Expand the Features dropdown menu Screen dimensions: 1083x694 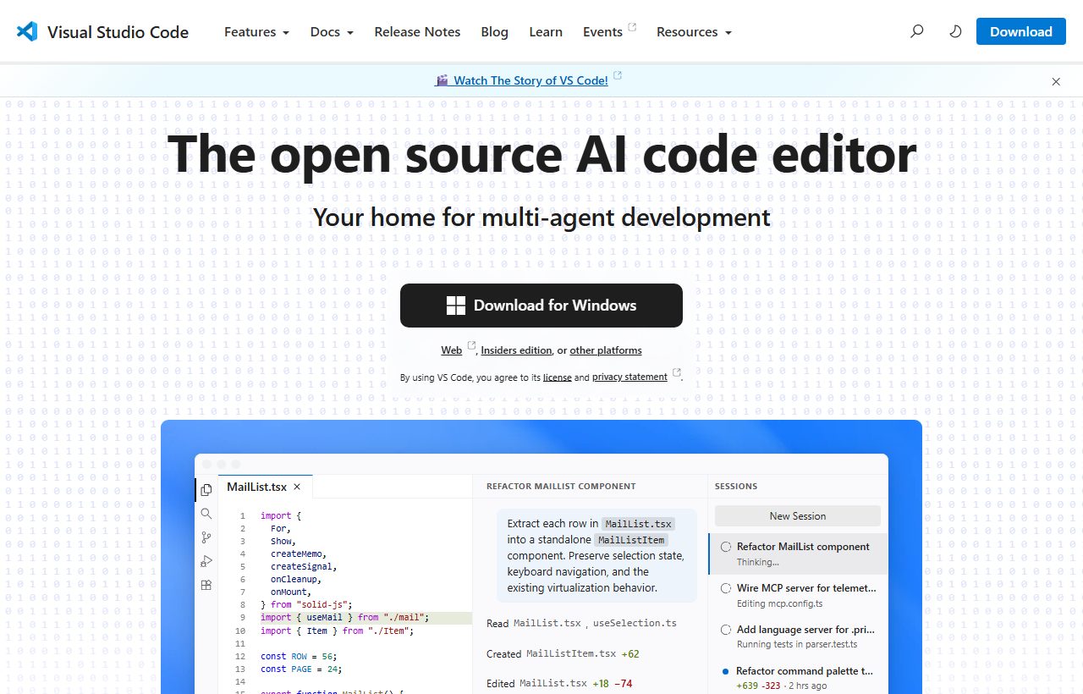tap(256, 32)
